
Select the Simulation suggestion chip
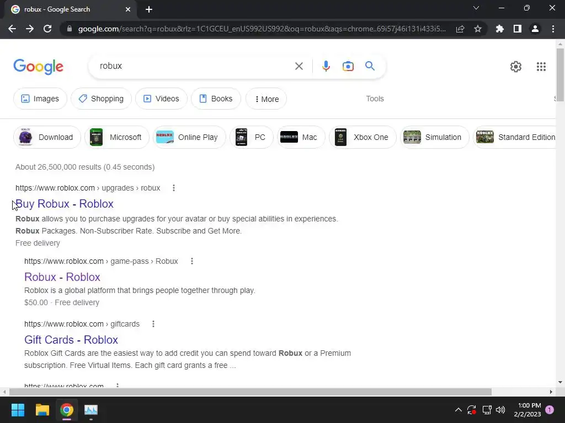click(x=435, y=137)
